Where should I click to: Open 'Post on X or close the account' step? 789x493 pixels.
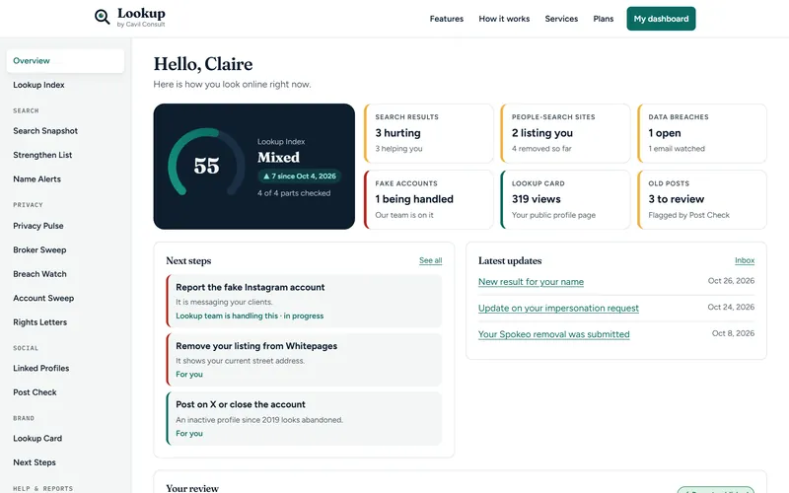304,418
